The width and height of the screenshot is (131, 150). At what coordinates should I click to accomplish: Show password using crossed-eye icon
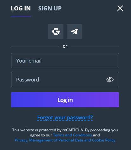[x=110, y=80]
